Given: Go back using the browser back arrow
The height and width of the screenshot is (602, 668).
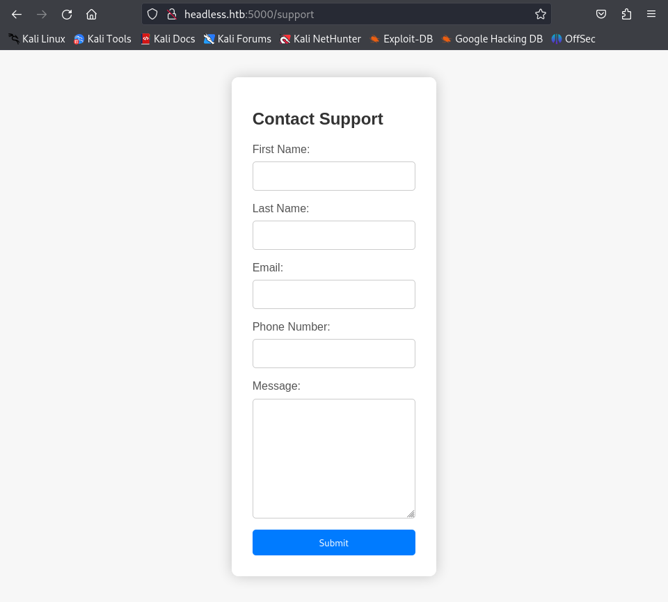Looking at the screenshot, I should [x=17, y=15].
